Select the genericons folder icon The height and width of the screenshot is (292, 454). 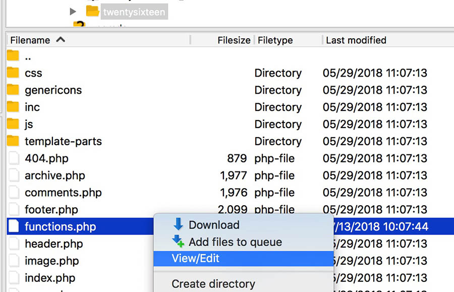(13, 90)
